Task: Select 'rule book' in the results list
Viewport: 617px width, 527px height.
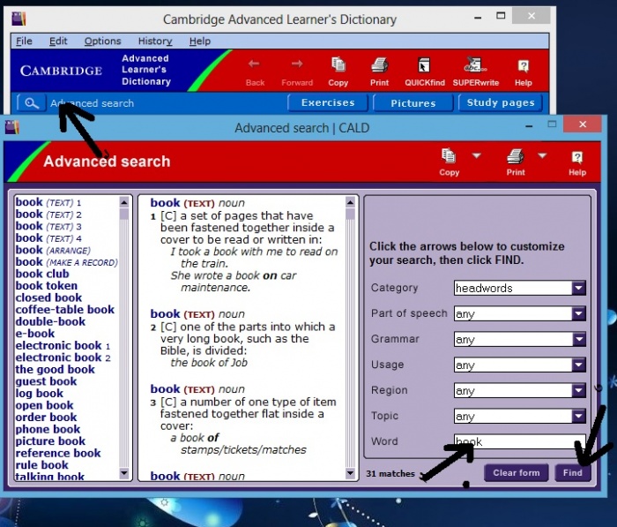Action: coord(41,465)
